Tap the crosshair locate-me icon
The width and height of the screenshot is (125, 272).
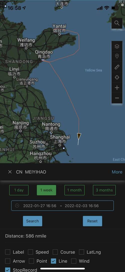pos(117,77)
